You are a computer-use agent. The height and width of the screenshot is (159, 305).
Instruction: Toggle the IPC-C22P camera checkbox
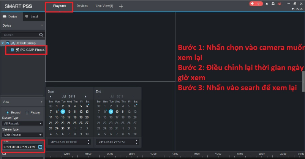[12, 50]
